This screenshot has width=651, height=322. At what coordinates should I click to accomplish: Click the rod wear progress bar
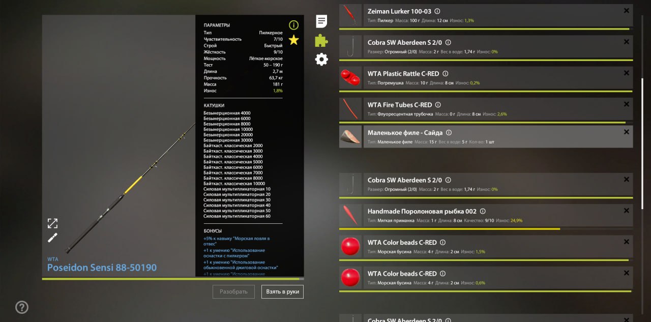173,279
